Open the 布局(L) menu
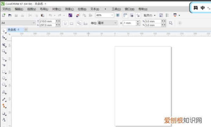This screenshot has width=211, height=127. [44, 9]
